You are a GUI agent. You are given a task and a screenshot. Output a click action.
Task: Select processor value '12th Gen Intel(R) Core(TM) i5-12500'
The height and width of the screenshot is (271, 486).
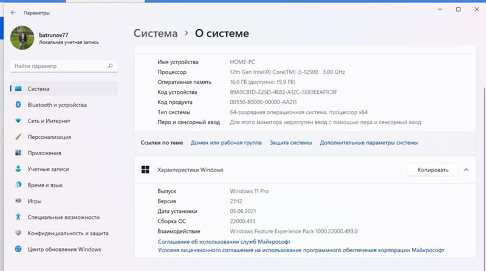pos(274,72)
